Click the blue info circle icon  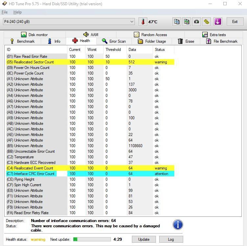coord(178,225)
